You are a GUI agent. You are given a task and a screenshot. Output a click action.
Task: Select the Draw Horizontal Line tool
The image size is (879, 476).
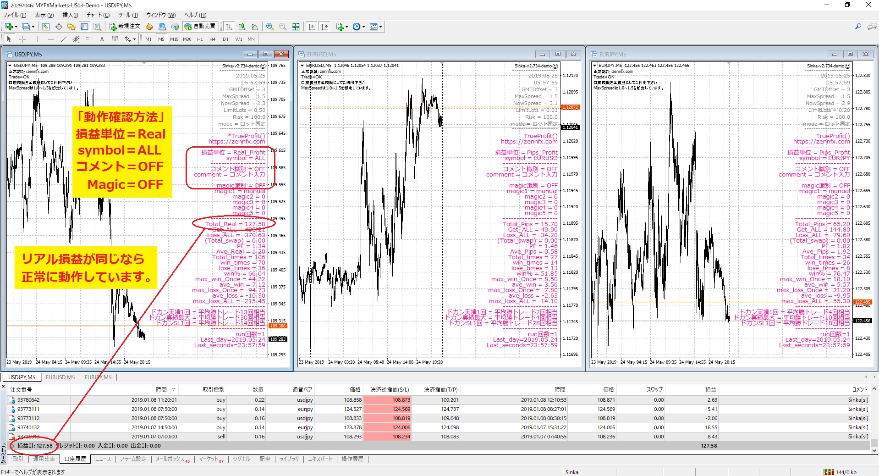(x=50, y=39)
